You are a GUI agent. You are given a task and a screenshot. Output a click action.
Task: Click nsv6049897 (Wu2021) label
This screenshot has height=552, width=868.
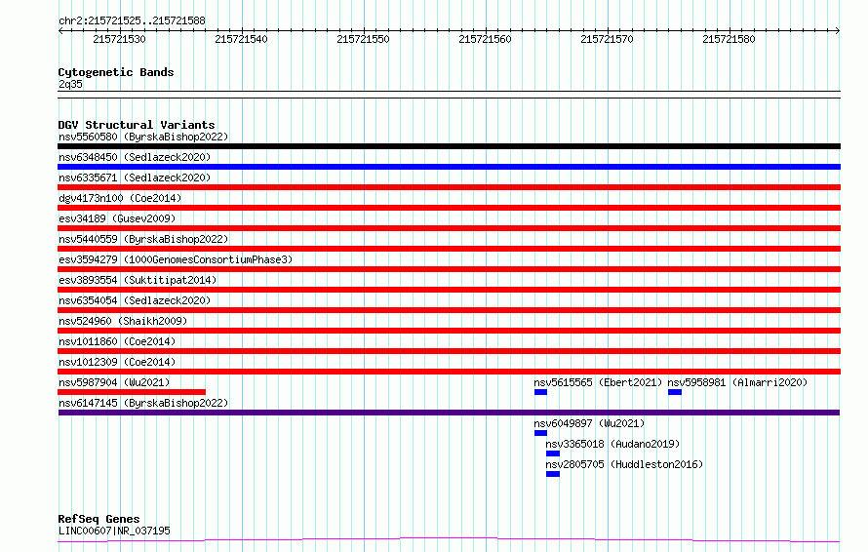(x=589, y=423)
